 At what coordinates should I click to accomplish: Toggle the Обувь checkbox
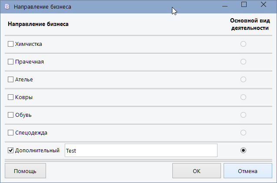click(x=11, y=115)
